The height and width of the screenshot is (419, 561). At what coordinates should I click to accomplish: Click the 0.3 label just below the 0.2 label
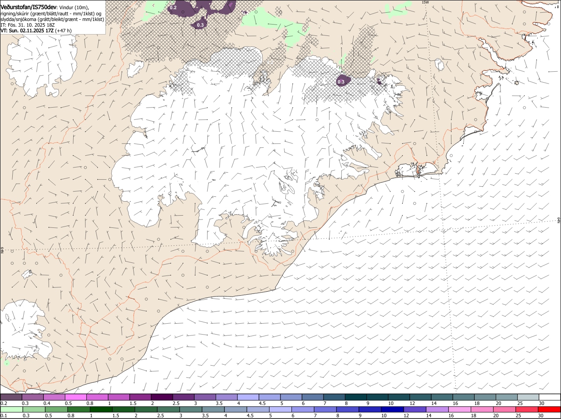[x=200, y=25]
